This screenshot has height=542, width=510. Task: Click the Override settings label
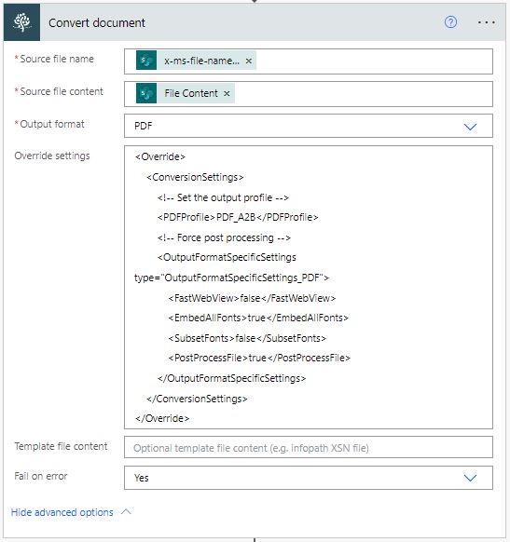[x=52, y=156]
